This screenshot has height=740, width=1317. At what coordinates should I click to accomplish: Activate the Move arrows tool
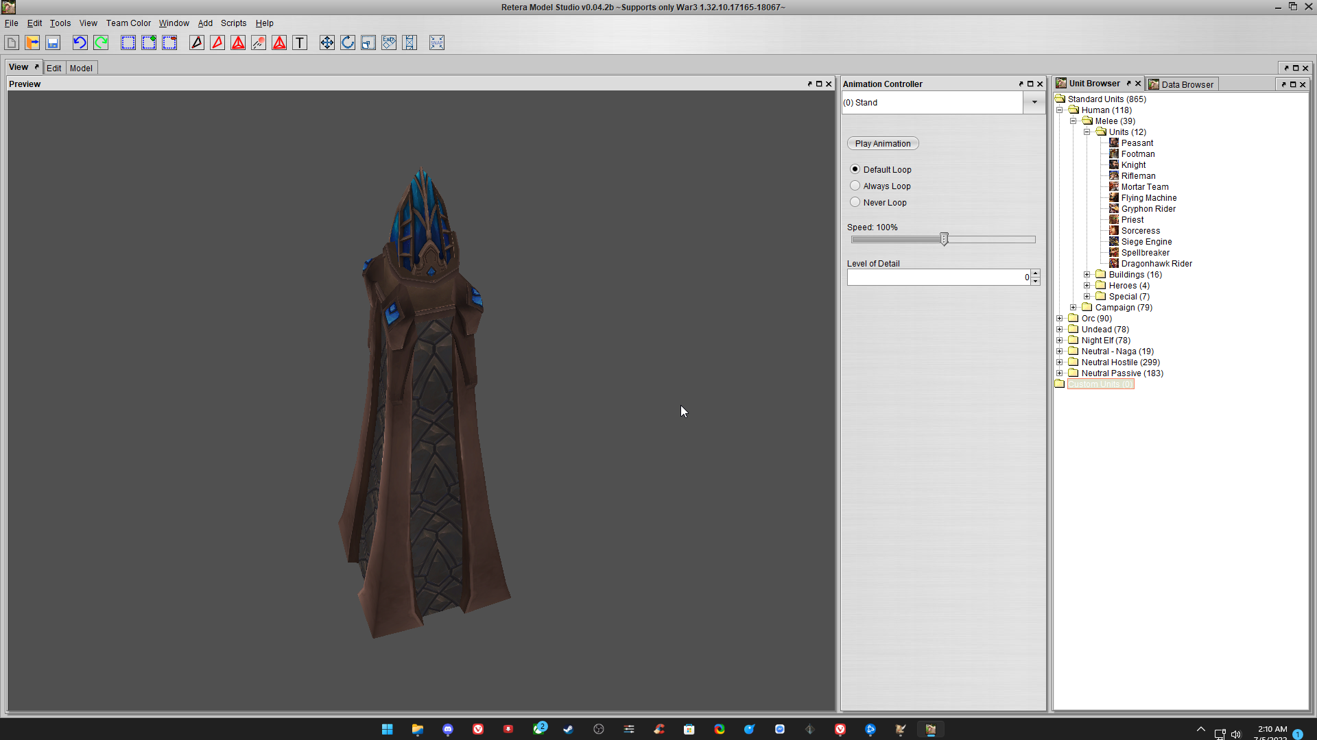[327, 42]
